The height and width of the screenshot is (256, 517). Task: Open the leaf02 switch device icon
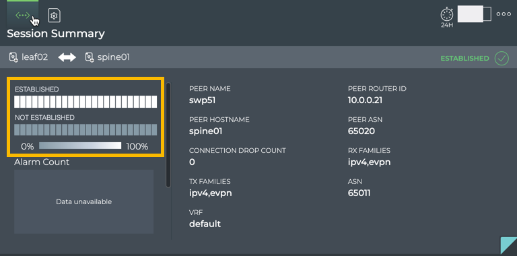tap(13, 57)
